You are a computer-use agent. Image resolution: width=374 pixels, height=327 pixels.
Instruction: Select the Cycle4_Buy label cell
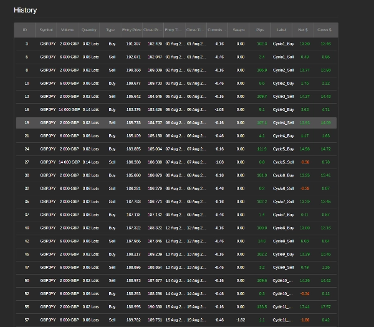point(283,136)
